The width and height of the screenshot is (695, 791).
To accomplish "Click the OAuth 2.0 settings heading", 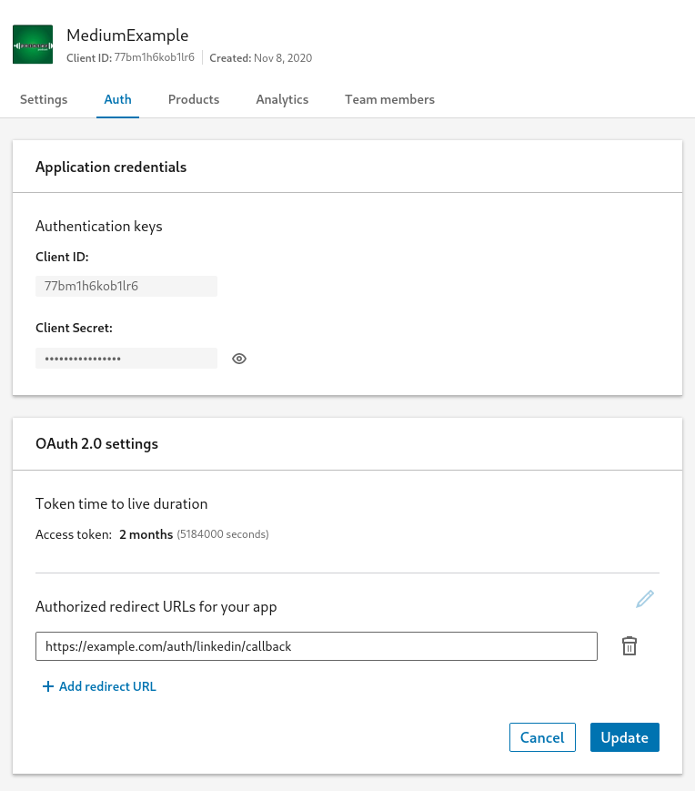I will pyautogui.click(x=96, y=444).
